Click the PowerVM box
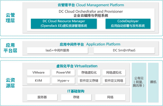Screen dimensions: 163x106 [63, 72]
